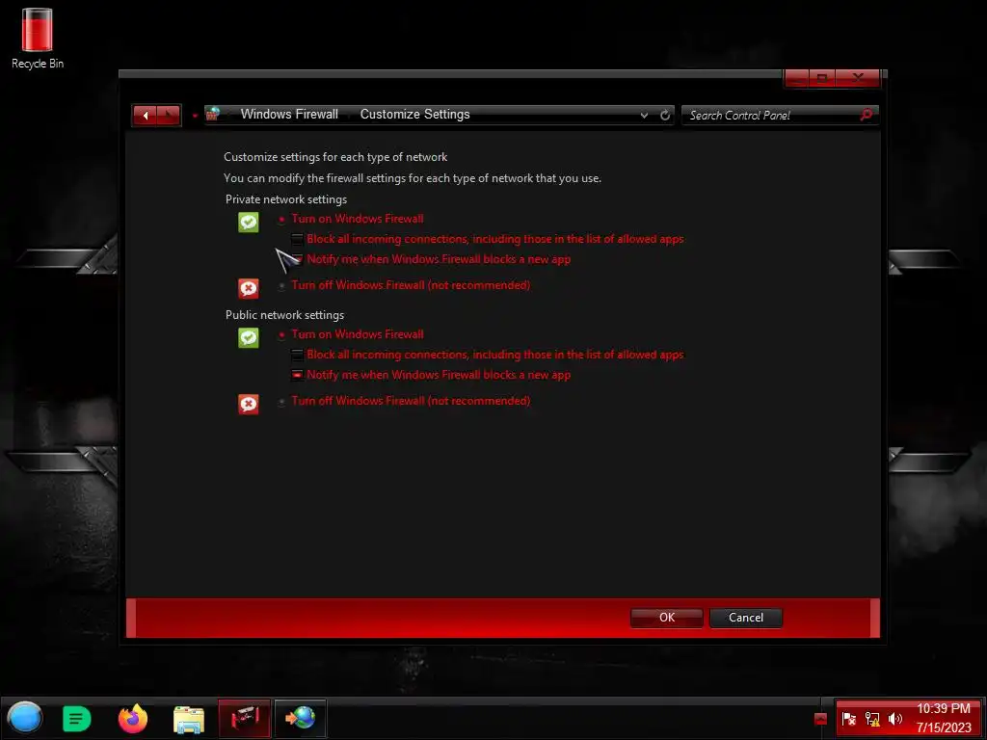This screenshot has width=987, height=740.
Task: Confirm settings with OK button
Action: point(667,618)
